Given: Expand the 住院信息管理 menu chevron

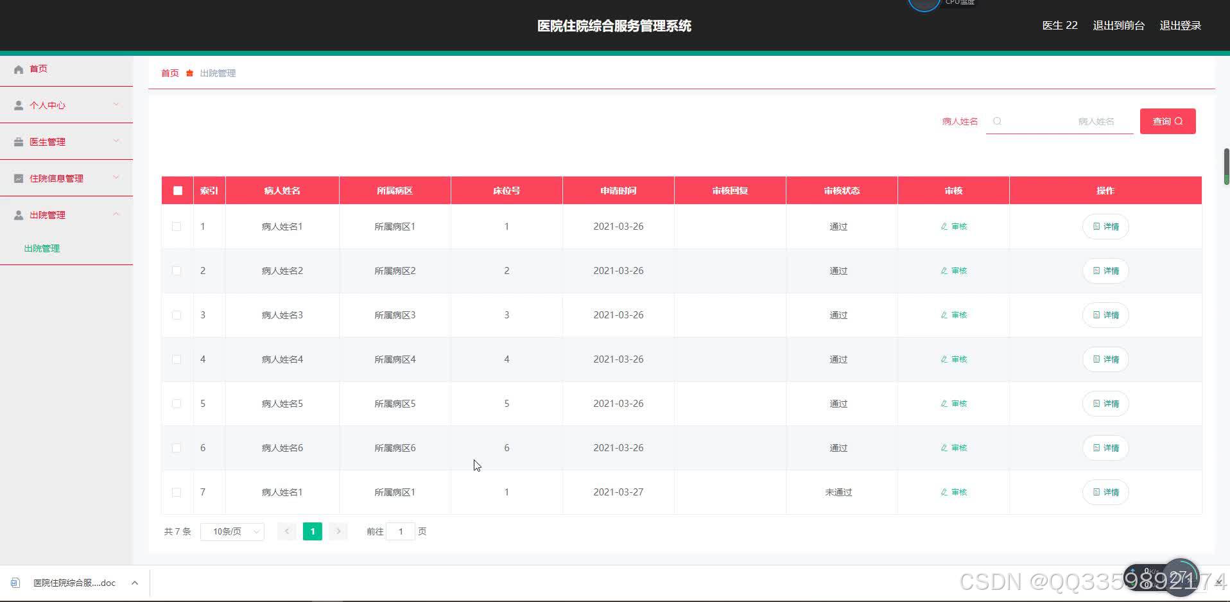Looking at the screenshot, I should point(116,178).
